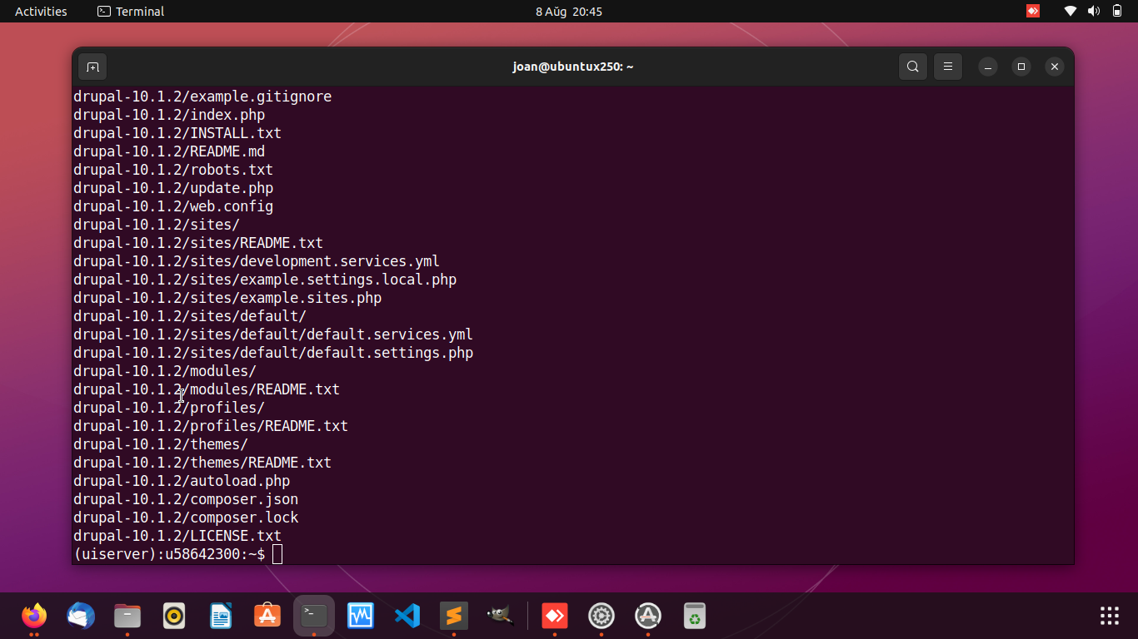Launch GIMP from the dock
Image resolution: width=1138 pixels, height=639 pixels.
pos(501,616)
